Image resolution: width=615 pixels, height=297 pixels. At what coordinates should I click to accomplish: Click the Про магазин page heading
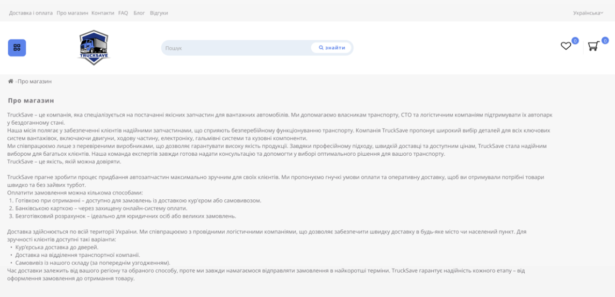coord(31,100)
